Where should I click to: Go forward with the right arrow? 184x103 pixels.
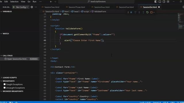click(55, 1)
